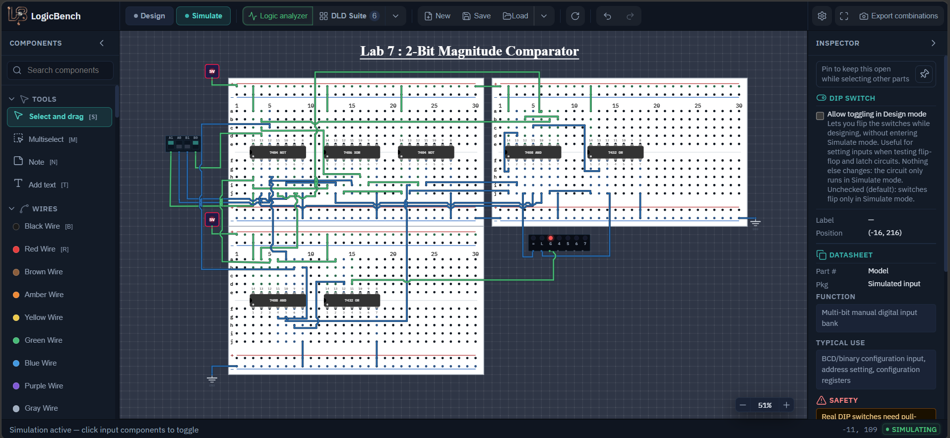This screenshot has height=438, width=950.
Task: Switch to Design mode
Action: pos(149,16)
